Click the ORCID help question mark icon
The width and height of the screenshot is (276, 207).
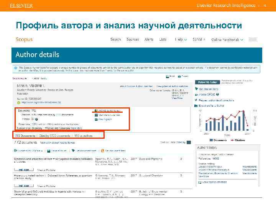coord(218,94)
